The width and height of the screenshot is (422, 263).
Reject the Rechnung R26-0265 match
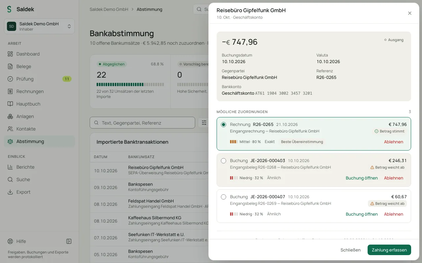coord(394,142)
